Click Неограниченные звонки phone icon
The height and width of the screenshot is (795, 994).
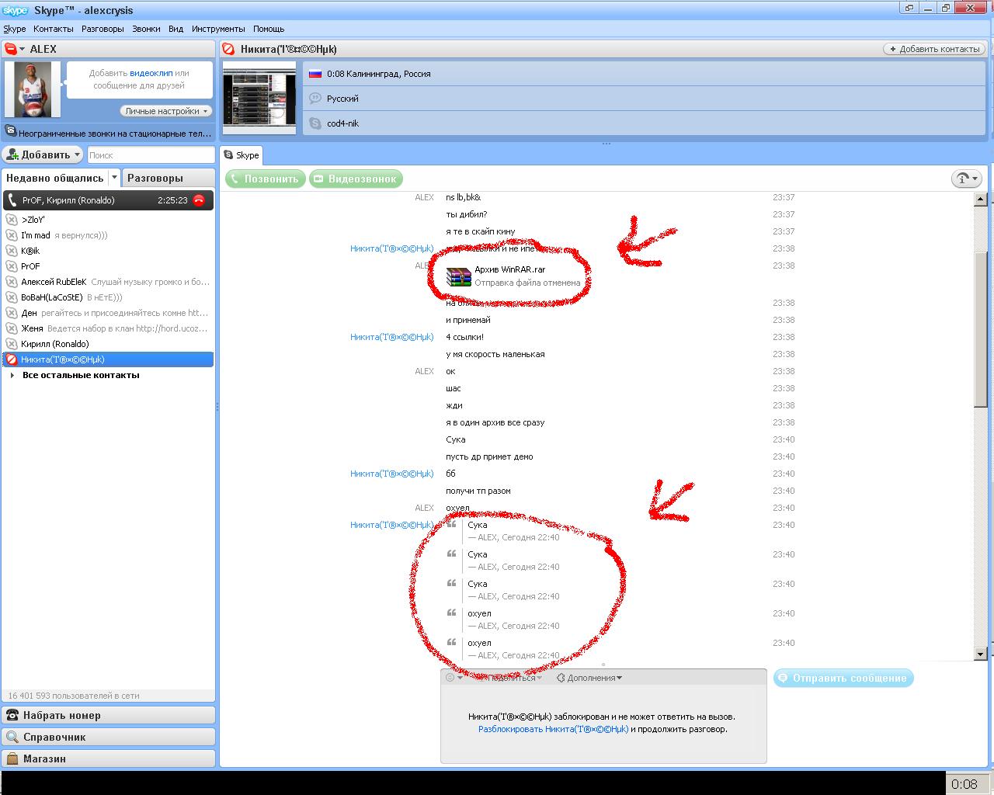tap(11, 132)
